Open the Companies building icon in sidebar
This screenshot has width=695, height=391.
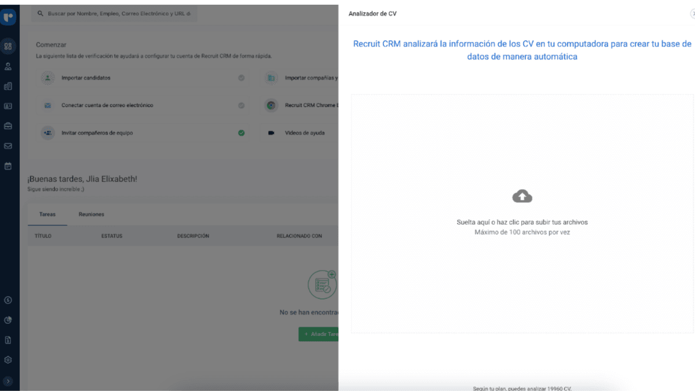coord(8,86)
